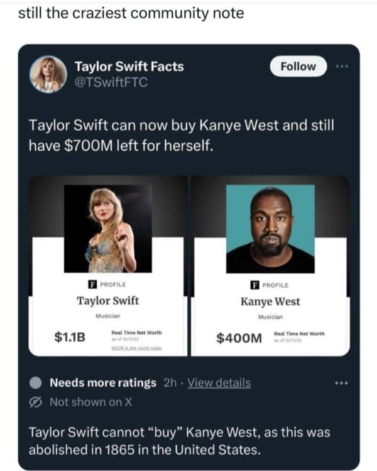Click the Kanye West name on the card
Image resolution: width=377 pixels, height=471 pixels.
point(270,301)
